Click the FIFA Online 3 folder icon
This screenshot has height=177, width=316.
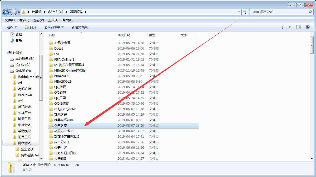(x=51, y=59)
